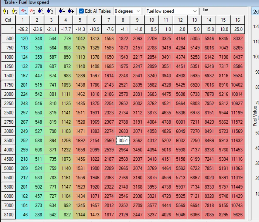Click cell 218 in the 4500 row
The height and width of the screenshot is (222, 259).
tap(23, 159)
